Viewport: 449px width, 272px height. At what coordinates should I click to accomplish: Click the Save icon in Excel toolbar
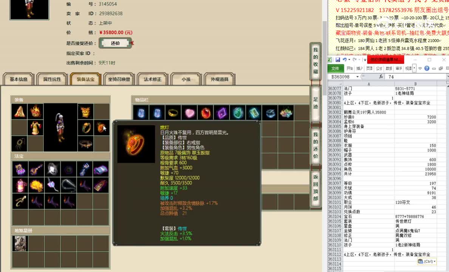(x=338, y=59)
